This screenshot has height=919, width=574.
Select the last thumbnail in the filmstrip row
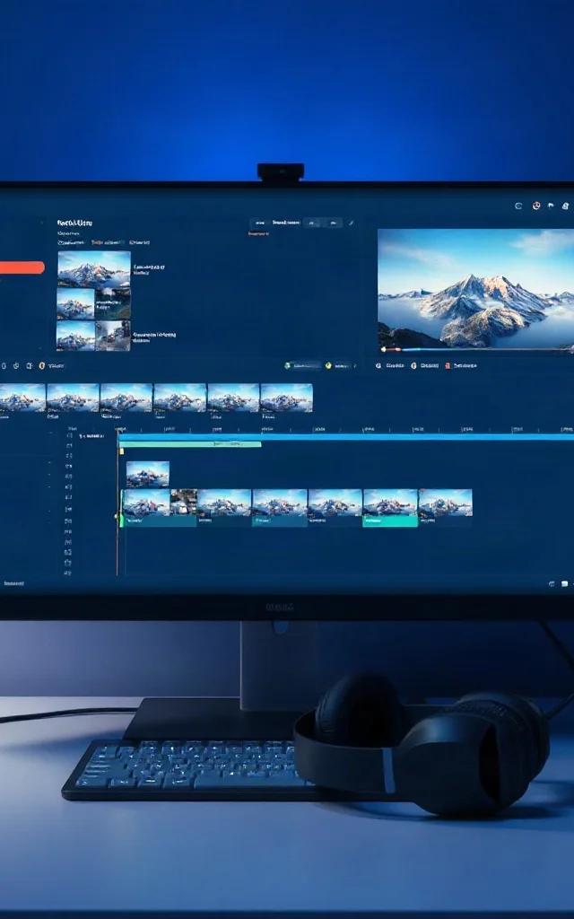coord(286,398)
